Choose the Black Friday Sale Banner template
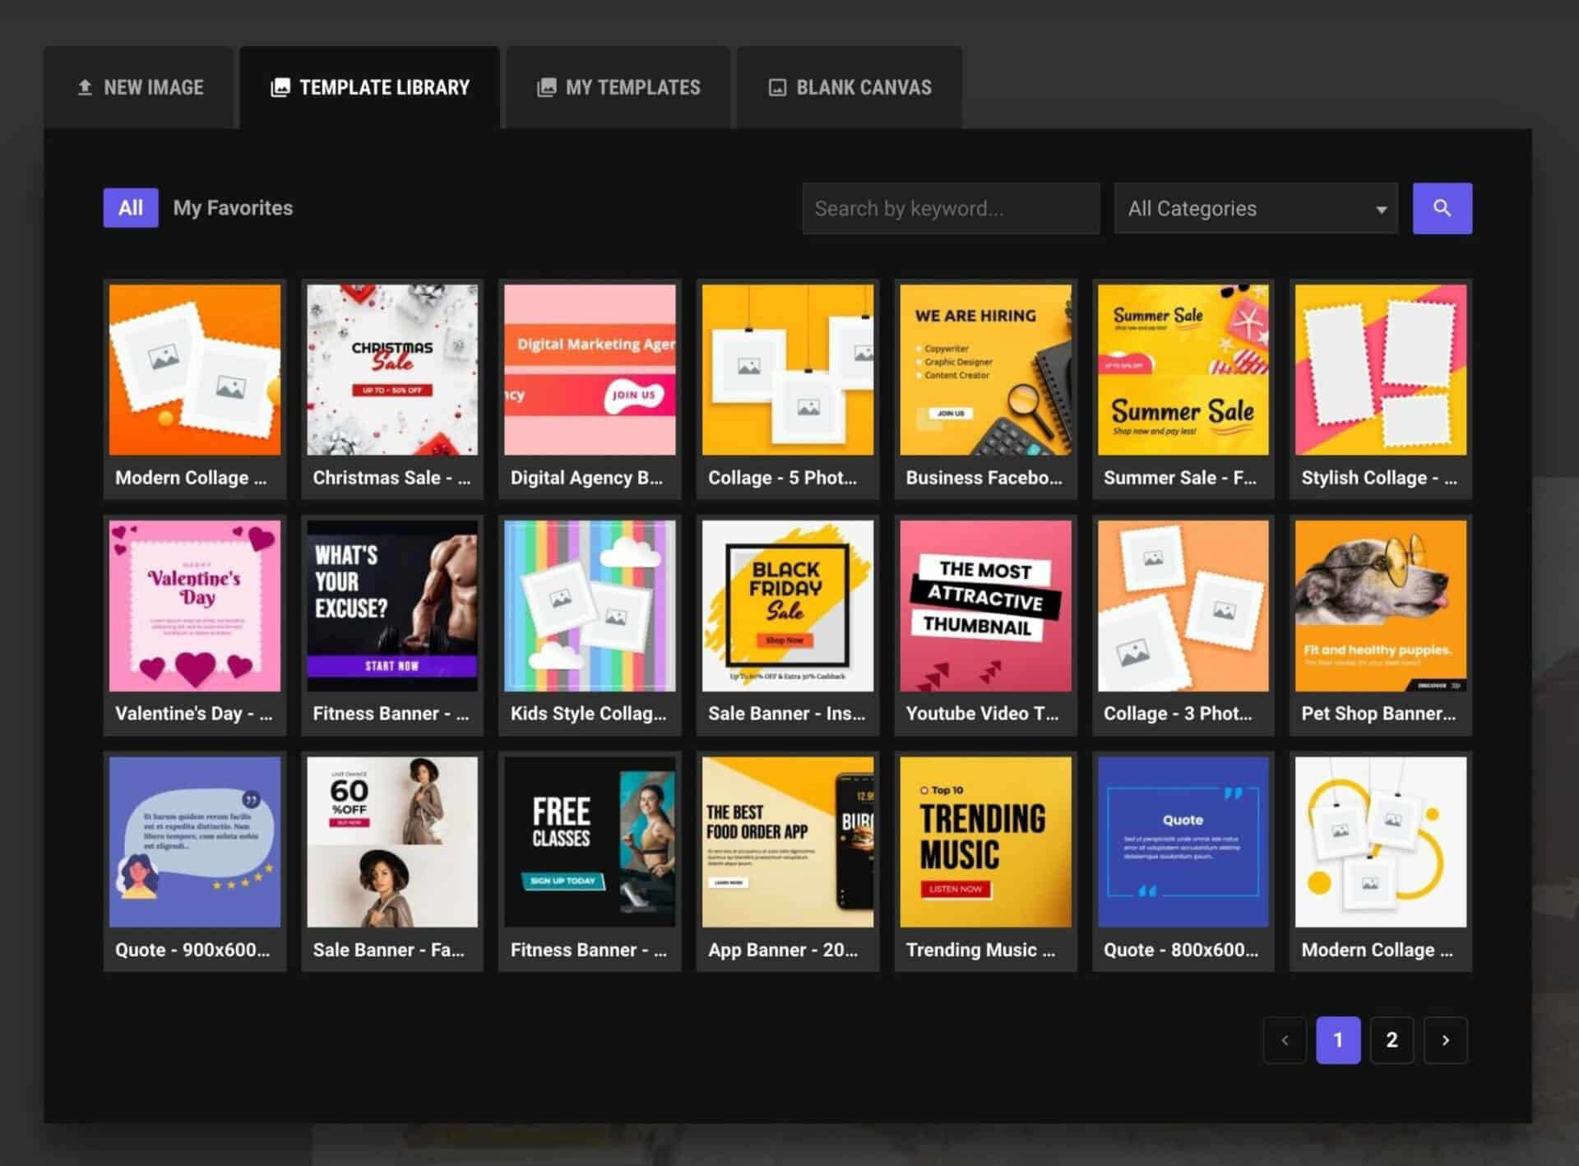This screenshot has height=1166, width=1579. coord(787,606)
